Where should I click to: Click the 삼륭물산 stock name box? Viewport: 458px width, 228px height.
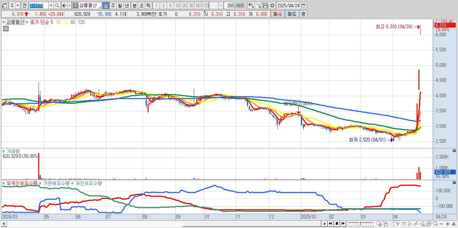(87, 6)
